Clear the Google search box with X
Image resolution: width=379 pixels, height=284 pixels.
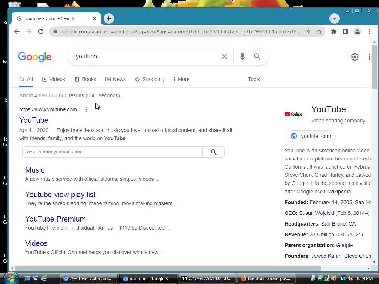224,57
